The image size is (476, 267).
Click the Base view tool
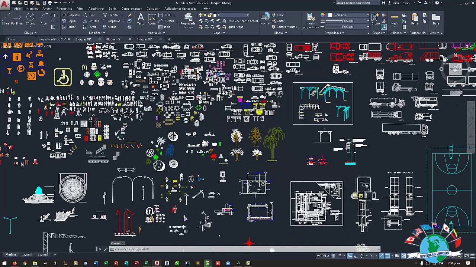(x=436, y=19)
